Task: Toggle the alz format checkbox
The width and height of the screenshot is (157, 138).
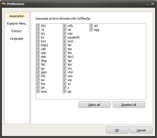Action: 91,26
